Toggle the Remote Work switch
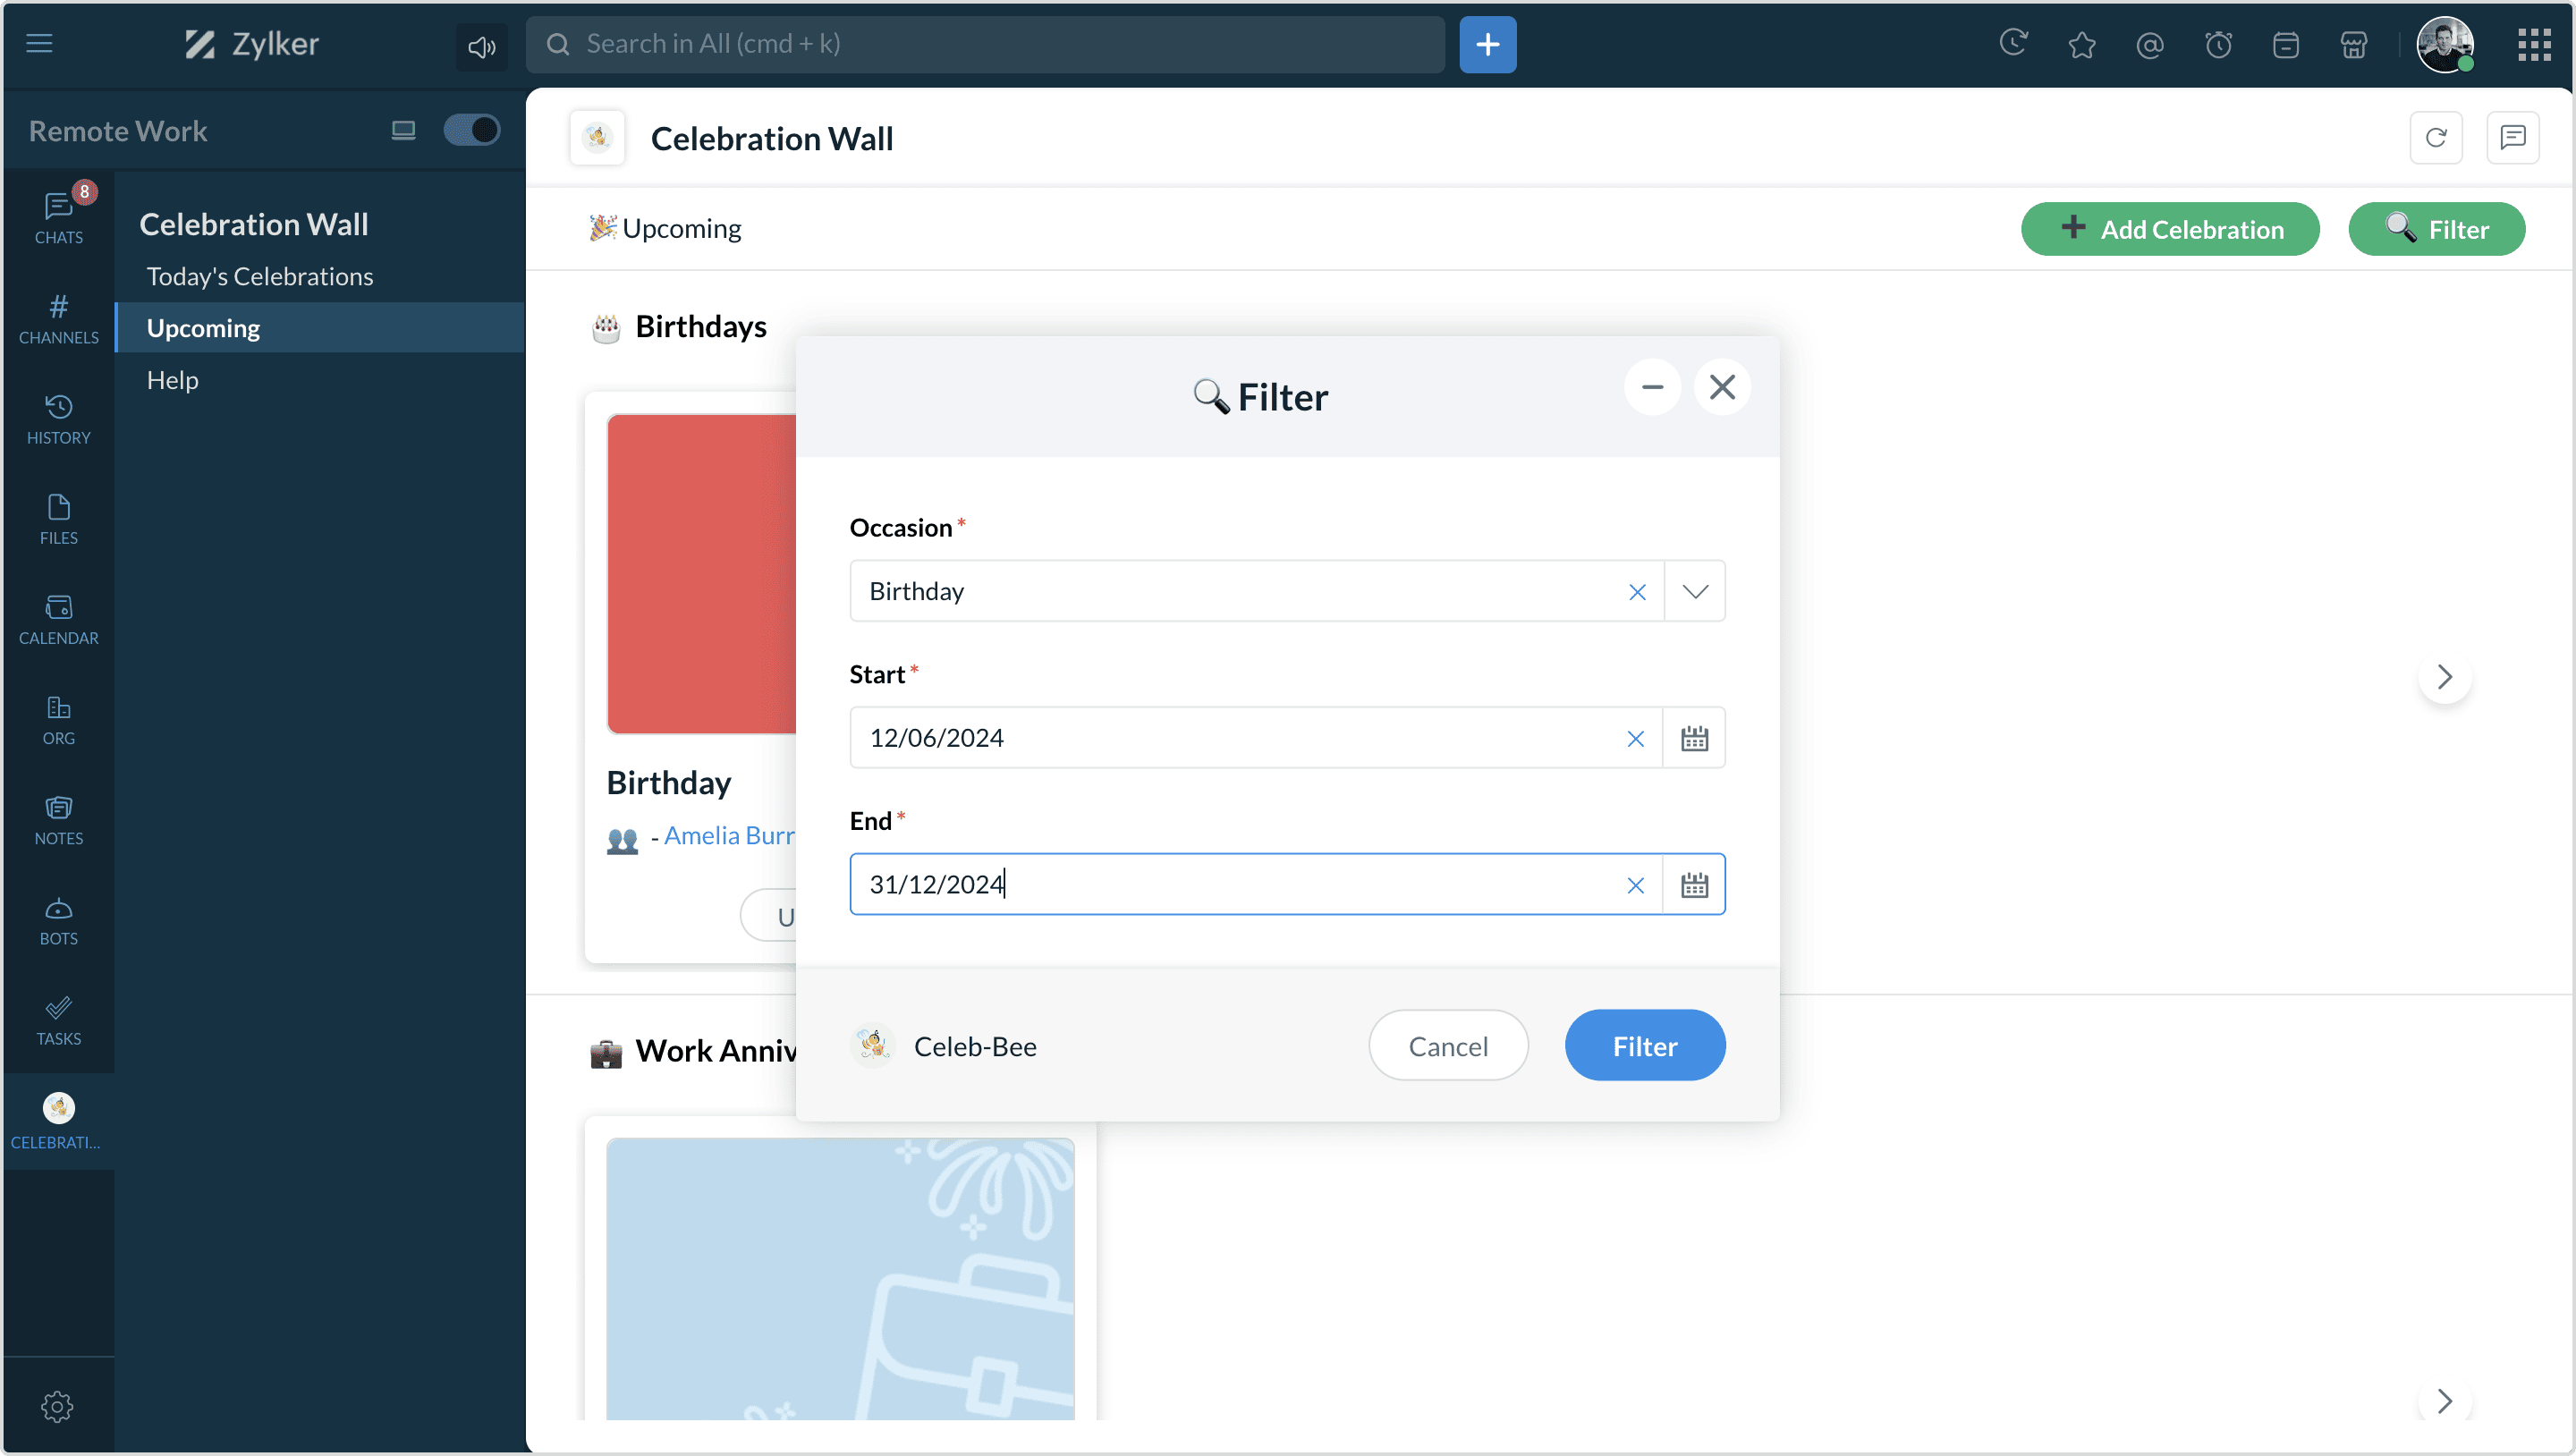Viewport: 2576px width, 1456px height. click(471, 130)
